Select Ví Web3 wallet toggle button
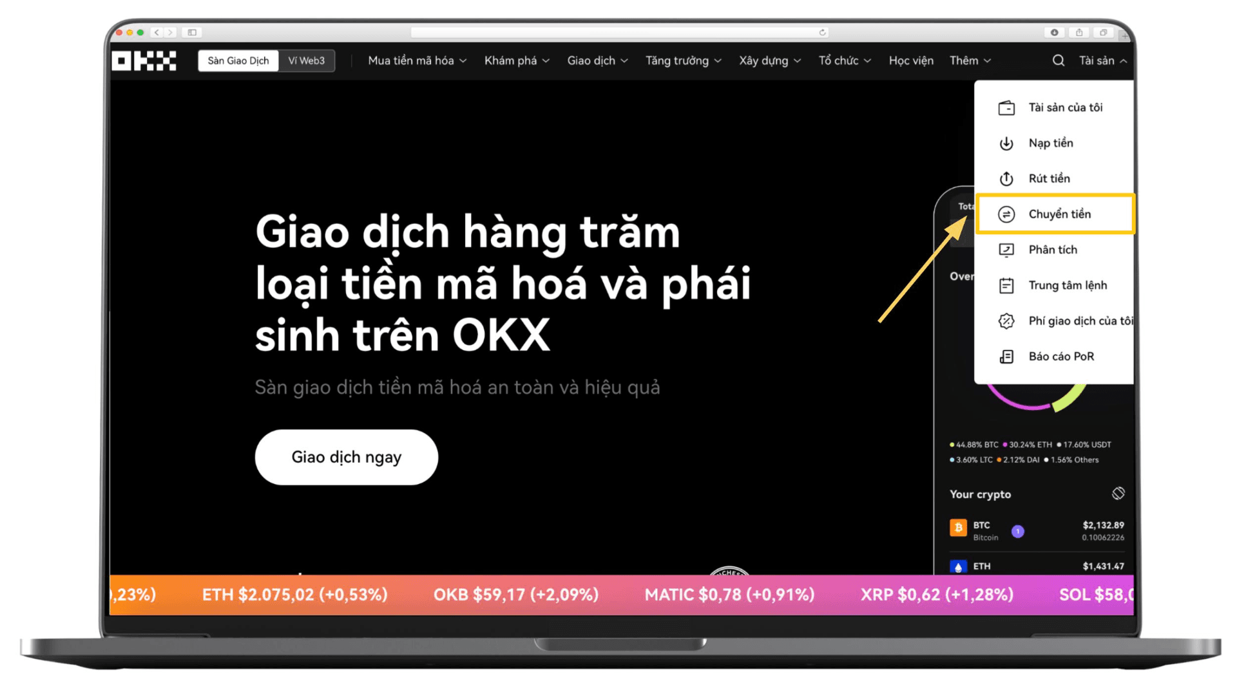 [x=306, y=60]
